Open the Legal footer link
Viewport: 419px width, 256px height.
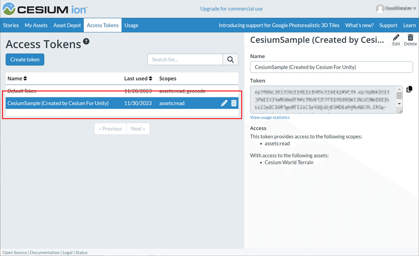(x=68, y=252)
